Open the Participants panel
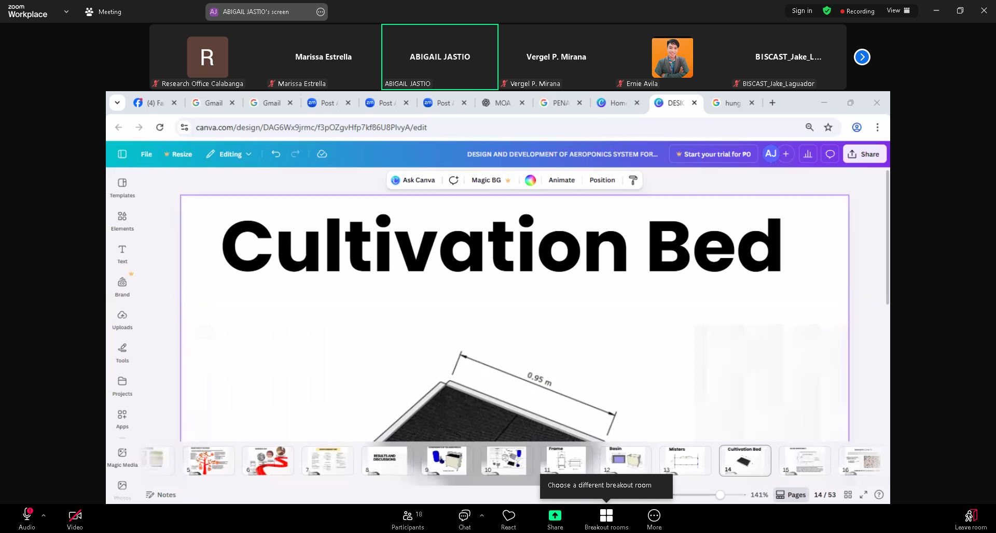Image resolution: width=996 pixels, height=533 pixels. click(408, 519)
